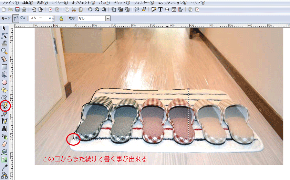Select the Measure ruler tool
The height and width of the screenshot is (180, 290).
[4, 59]
